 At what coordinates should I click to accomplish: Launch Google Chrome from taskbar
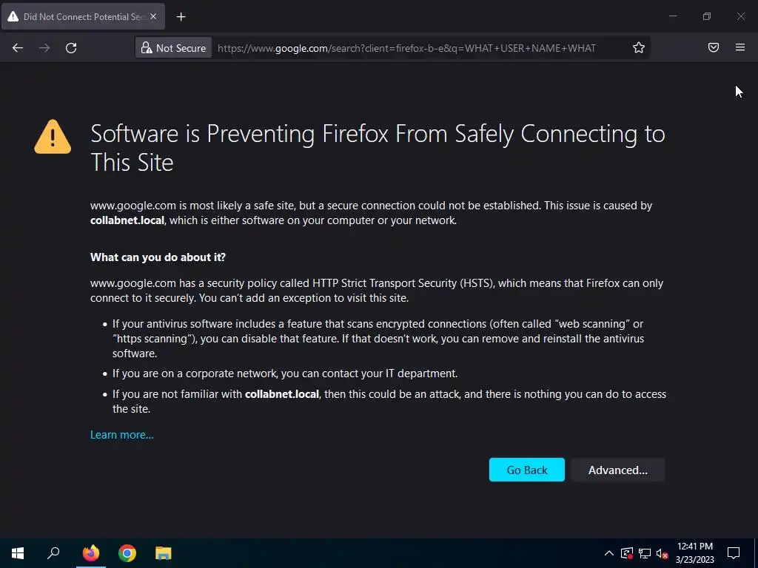click(127, 553)
